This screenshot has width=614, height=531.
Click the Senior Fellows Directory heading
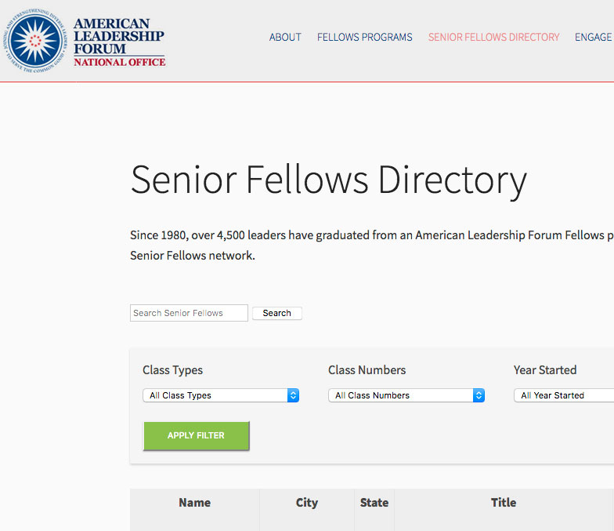click(x=329, y=180)
